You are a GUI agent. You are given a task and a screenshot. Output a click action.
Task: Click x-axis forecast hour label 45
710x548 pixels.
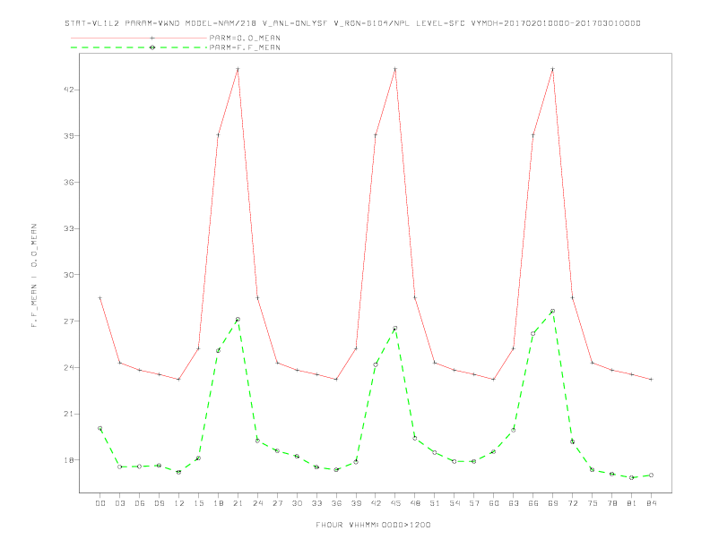[395, 503]
